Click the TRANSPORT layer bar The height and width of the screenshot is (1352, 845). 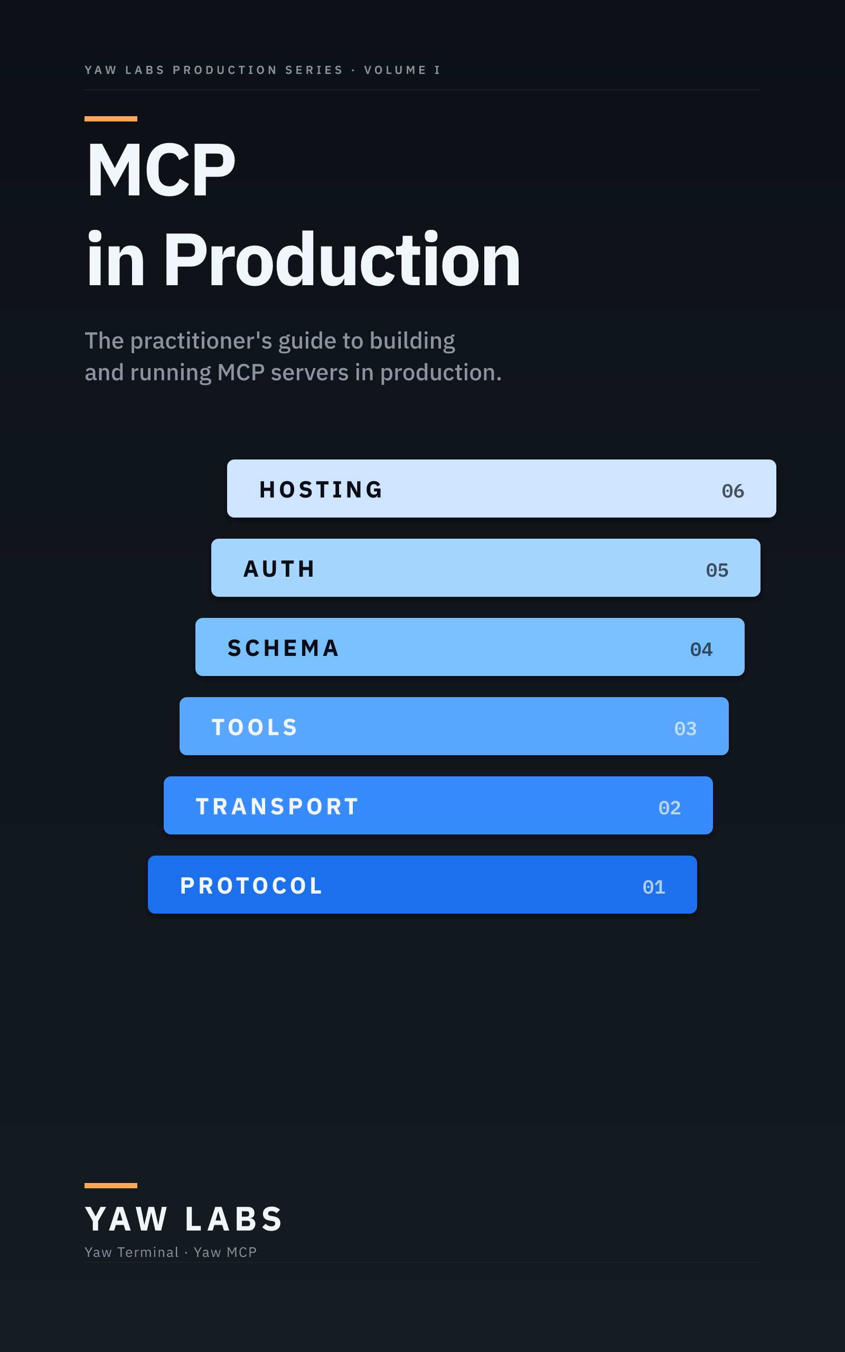[x=438, y=805]
